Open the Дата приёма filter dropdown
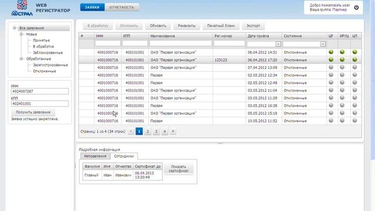The image size is (375, 211). (278, 45)
